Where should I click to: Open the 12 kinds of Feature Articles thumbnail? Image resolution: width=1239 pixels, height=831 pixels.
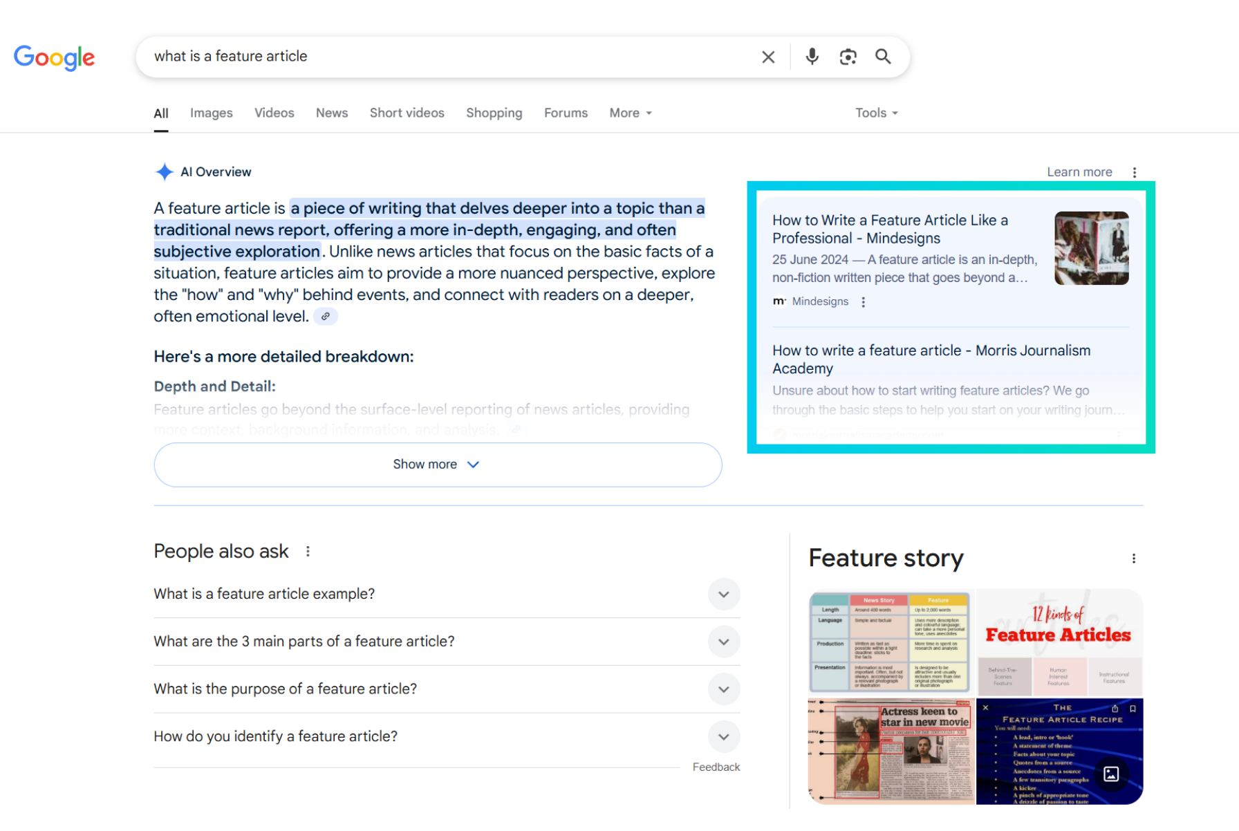1059,642
